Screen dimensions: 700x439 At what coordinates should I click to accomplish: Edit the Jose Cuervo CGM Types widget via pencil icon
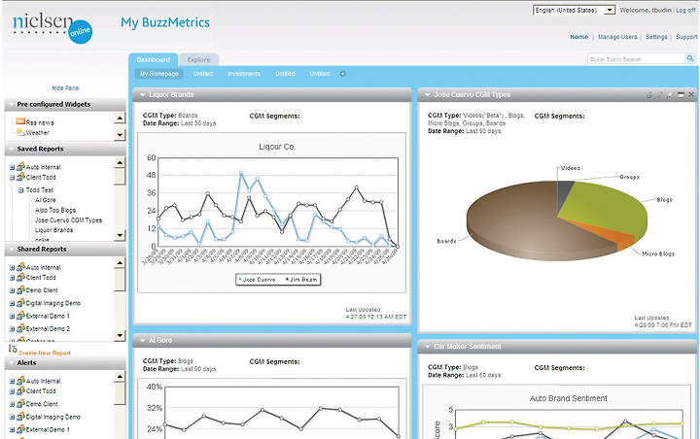point(670,94)
